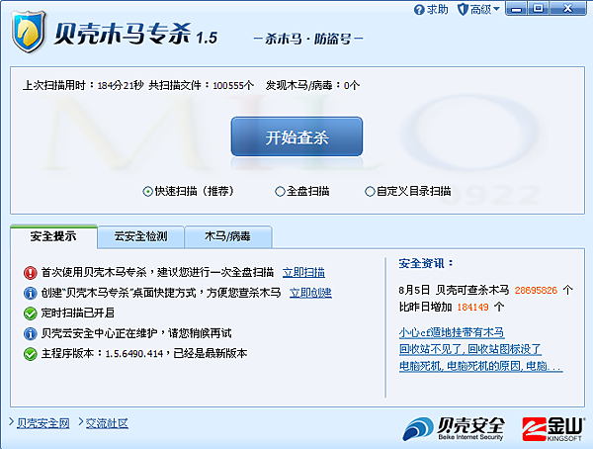Screen dimensions: 593x449
Task: Click the 贝壳安全 Beike Internet Security logo
Action: tap(453, 429)
